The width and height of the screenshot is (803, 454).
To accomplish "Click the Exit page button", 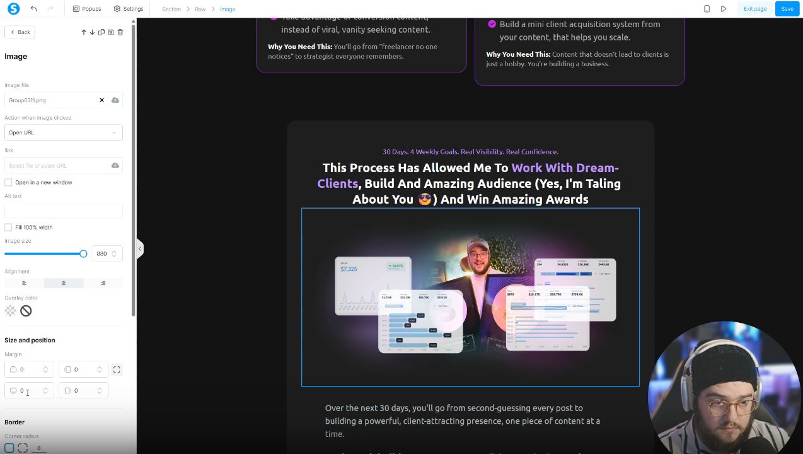I will click(755, 9).
